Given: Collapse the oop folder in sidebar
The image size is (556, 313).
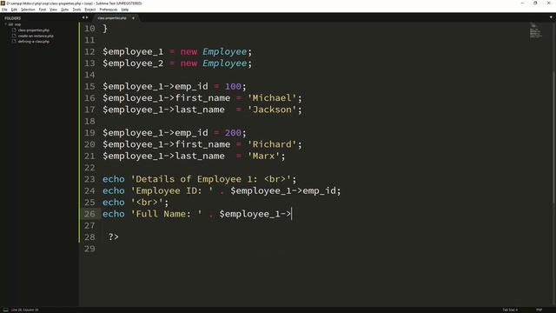Looking at the screenshot, I should pyautogui.click(x=6, y=24).
